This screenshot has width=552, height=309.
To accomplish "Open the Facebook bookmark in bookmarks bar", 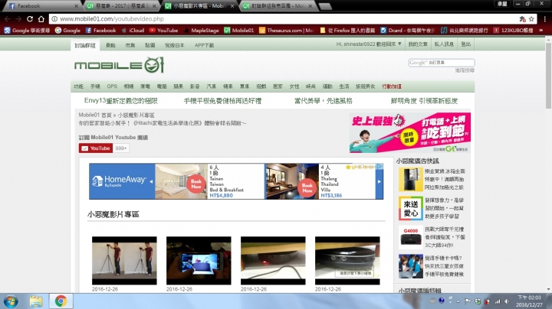I will 100,30.
